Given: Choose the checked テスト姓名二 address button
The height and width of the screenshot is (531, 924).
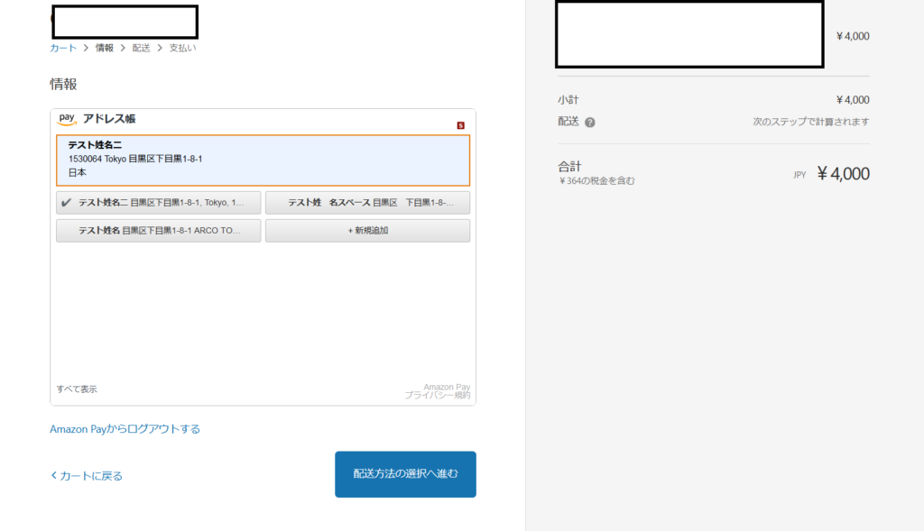Looking at the screenshot, I should pyautogui.click(x=159, y=203).
